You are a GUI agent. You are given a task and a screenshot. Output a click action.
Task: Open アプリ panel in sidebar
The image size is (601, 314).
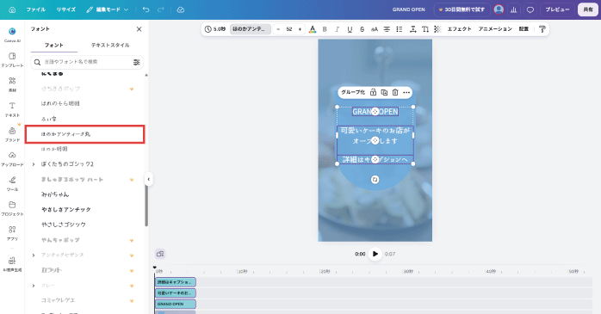12,233
